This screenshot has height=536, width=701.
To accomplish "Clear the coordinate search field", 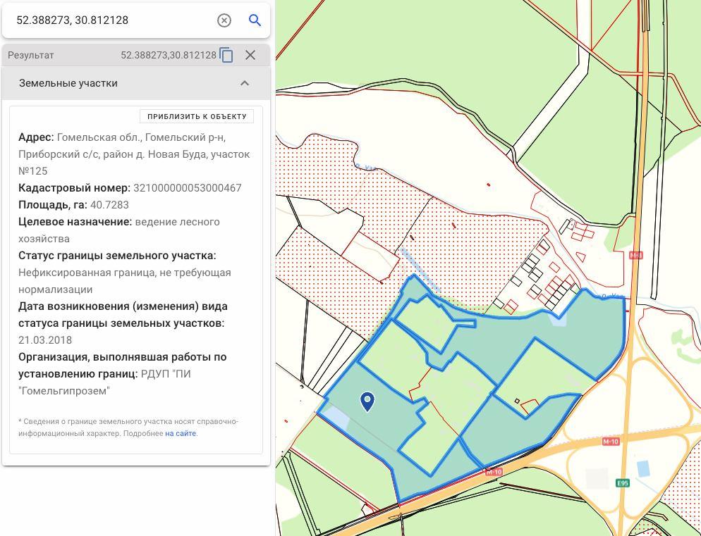I will coord(224,20).
